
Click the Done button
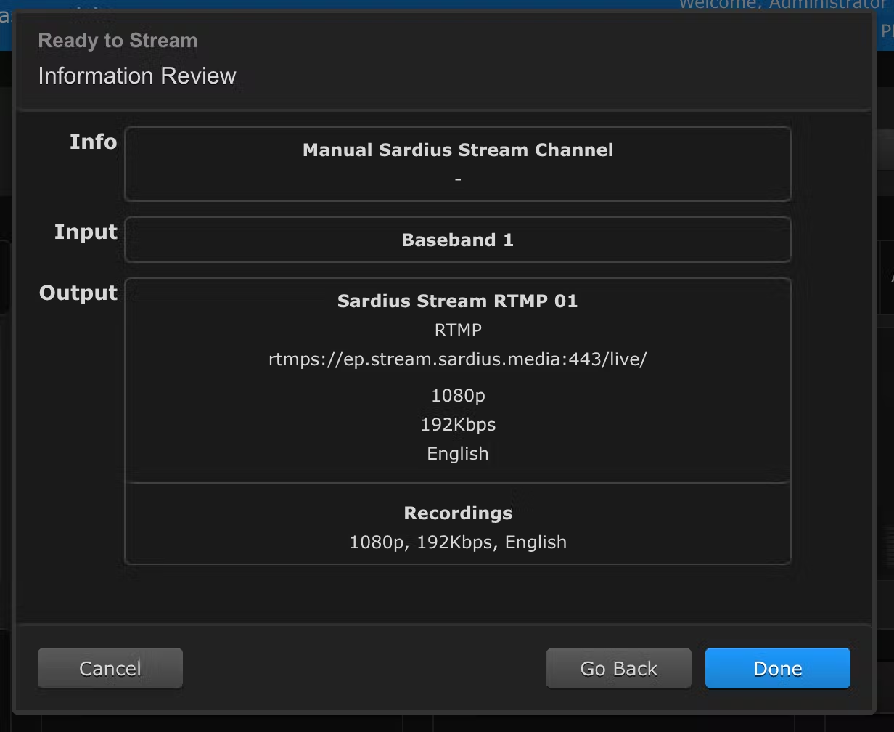pyautogui.click(x=777, y=668)
